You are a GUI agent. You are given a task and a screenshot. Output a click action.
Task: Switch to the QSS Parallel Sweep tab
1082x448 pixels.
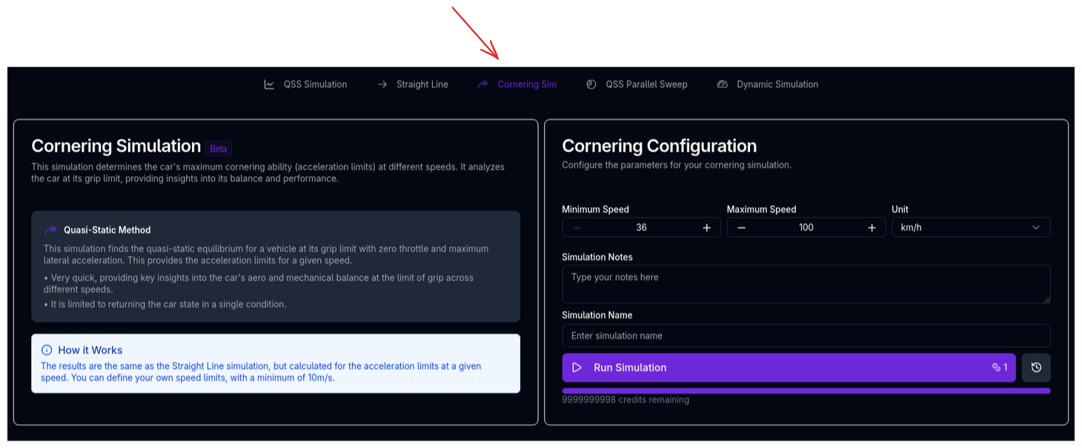[646, 84]
